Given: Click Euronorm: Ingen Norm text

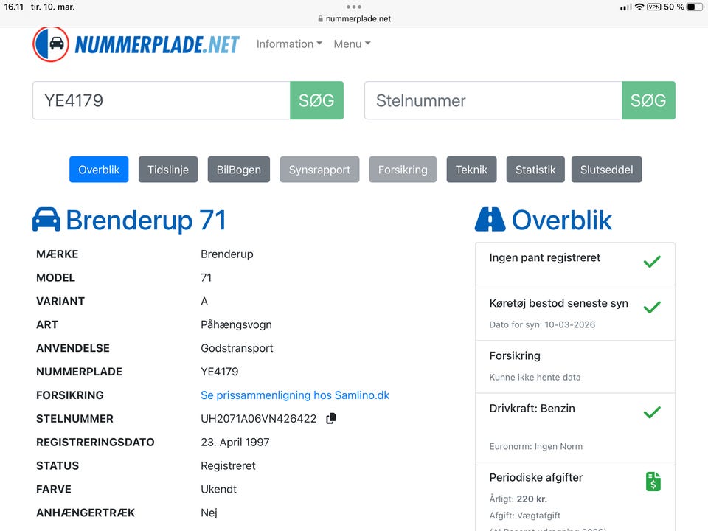Looking at the screenshot, I should pyautogui.click(x=536, y=446).
